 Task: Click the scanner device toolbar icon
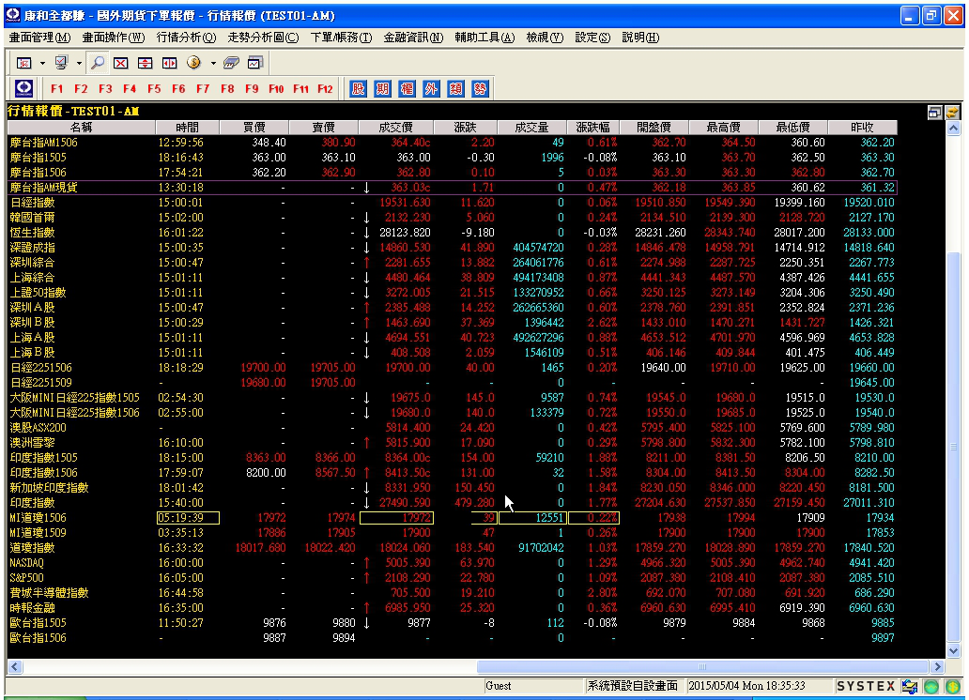click(231, 63)
